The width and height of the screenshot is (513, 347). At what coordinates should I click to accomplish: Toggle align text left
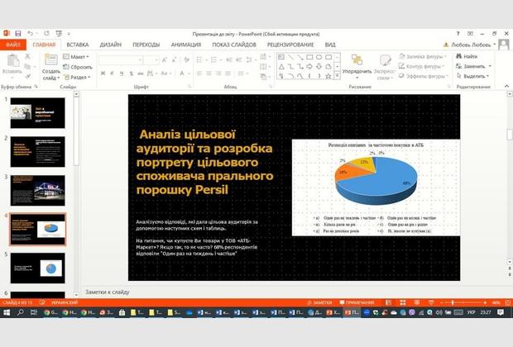(x=199, y=74)
